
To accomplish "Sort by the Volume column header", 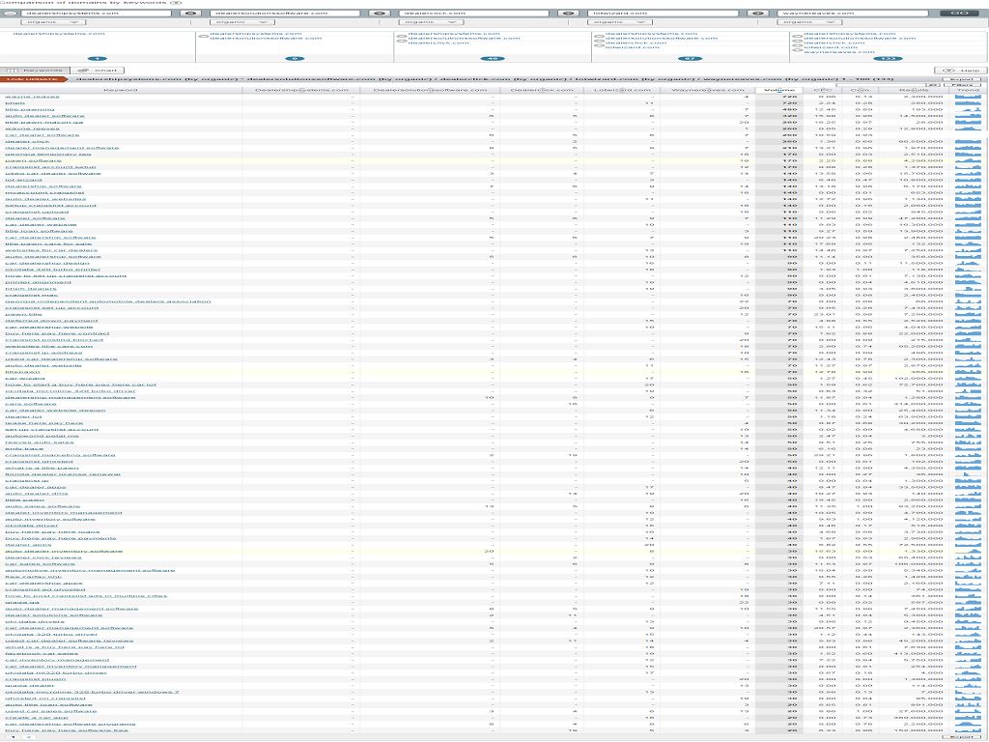I will coord(779,90).
